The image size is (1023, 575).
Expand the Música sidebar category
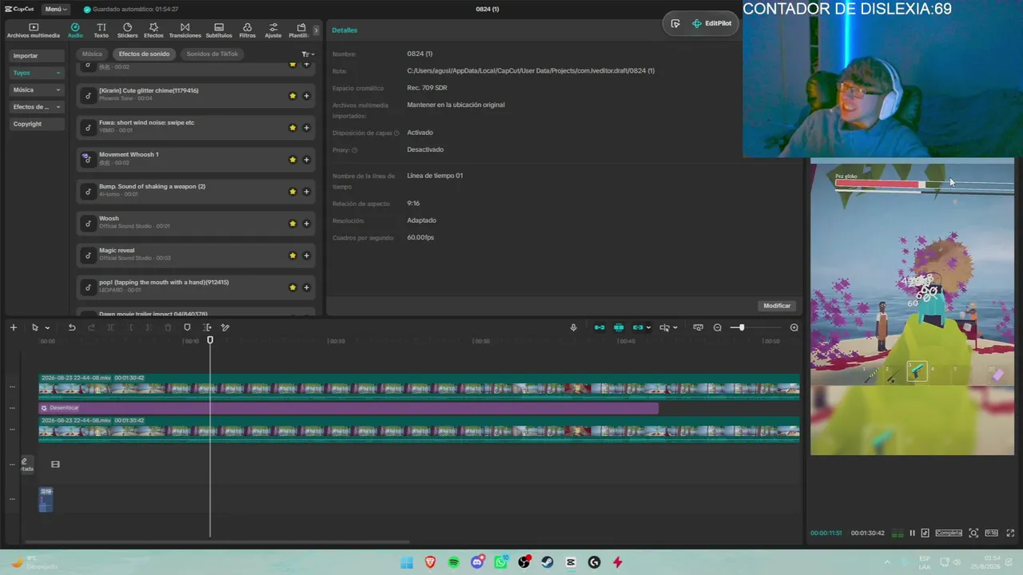37,90
